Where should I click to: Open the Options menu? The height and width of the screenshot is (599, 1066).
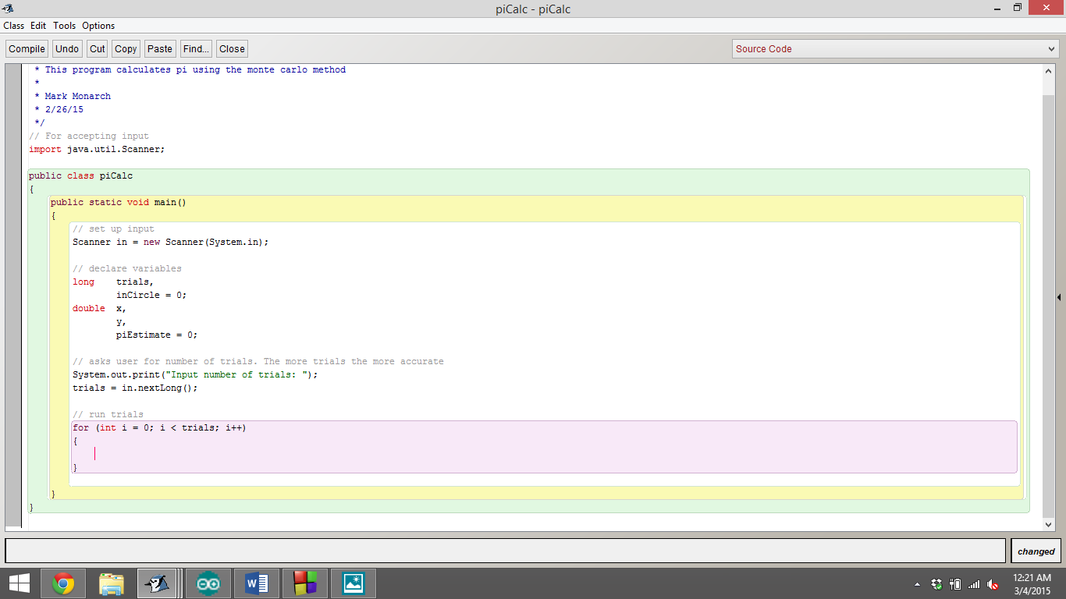point(98,26)
